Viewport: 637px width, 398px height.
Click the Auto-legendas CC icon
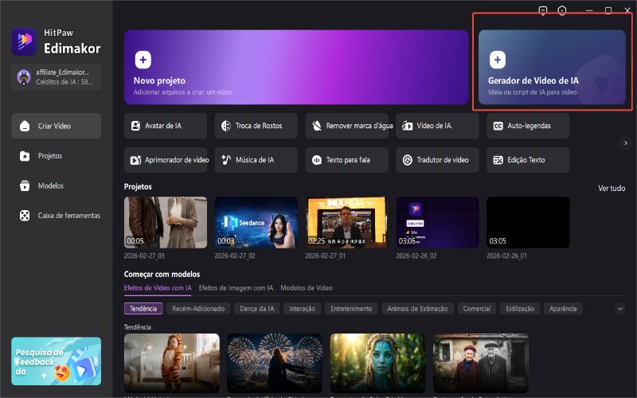point(498,126)
